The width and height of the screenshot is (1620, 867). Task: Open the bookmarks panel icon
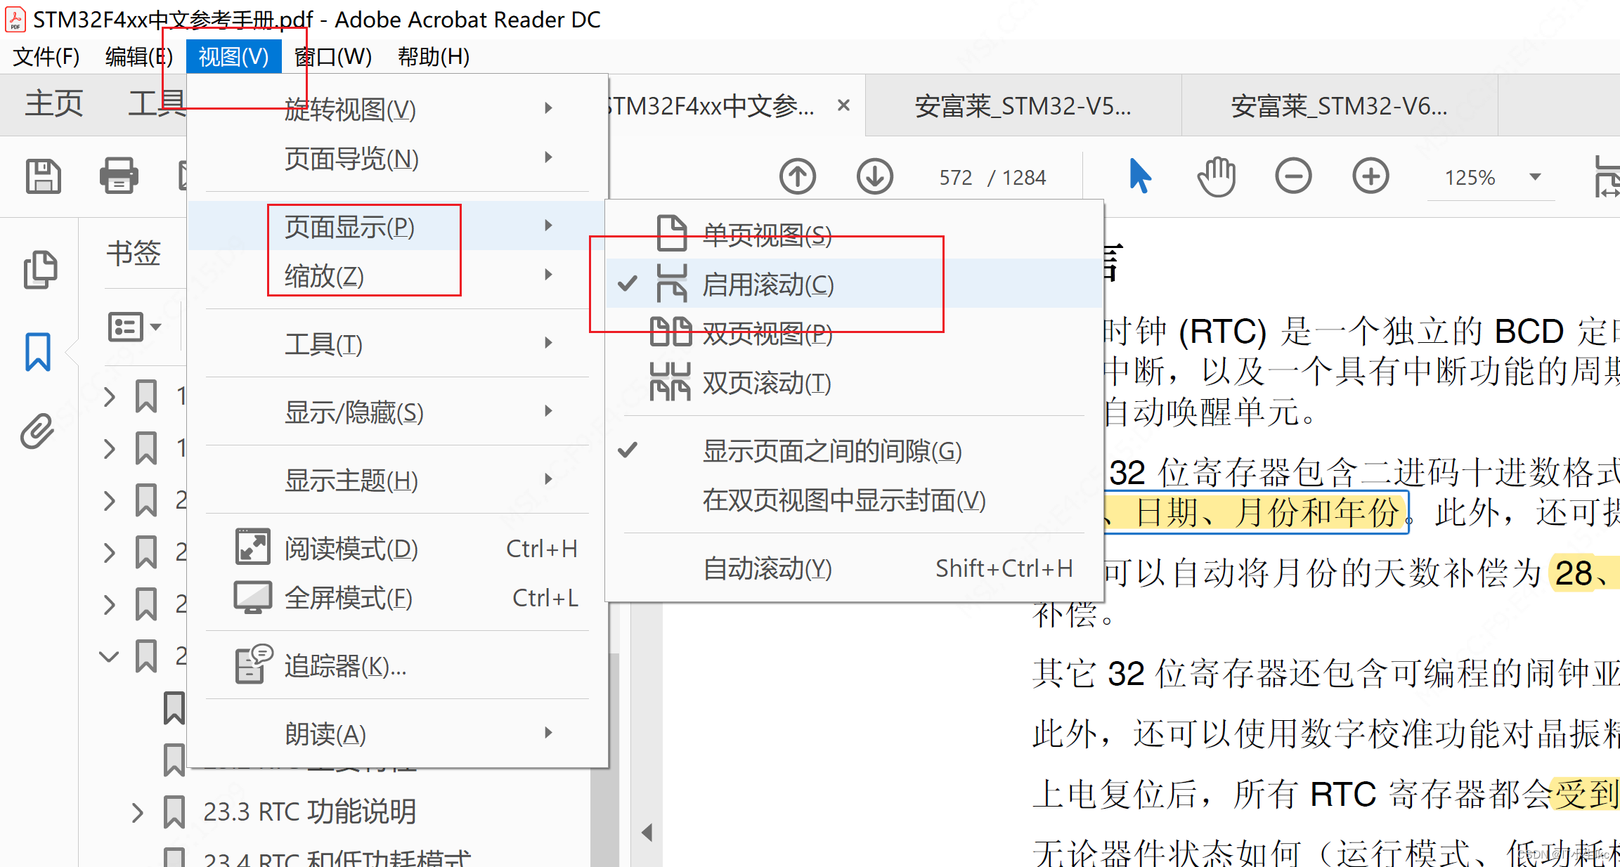coord(38,351)
